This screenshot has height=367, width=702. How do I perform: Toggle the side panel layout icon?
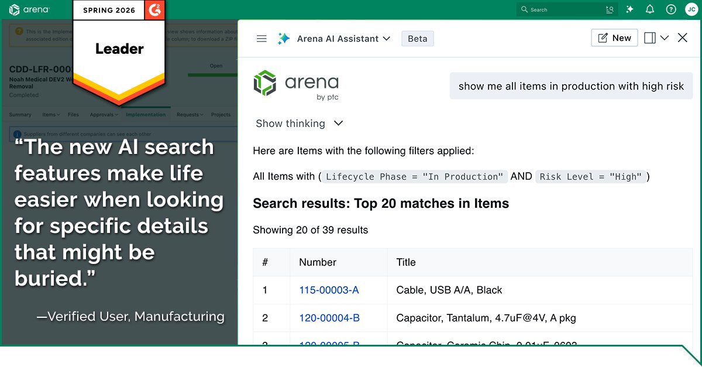click(x=650, y=38)
